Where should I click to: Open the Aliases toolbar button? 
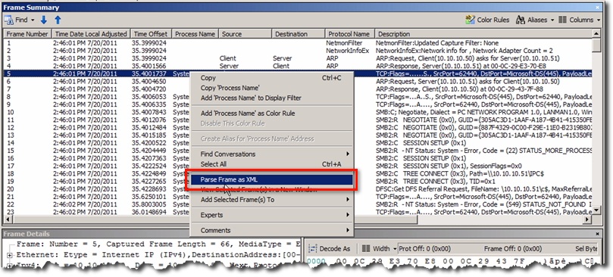[532, 20]
